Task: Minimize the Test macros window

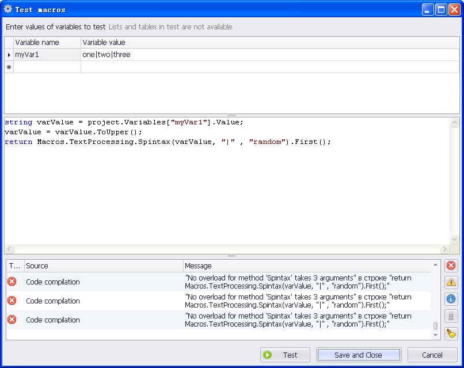Action: 427,10
